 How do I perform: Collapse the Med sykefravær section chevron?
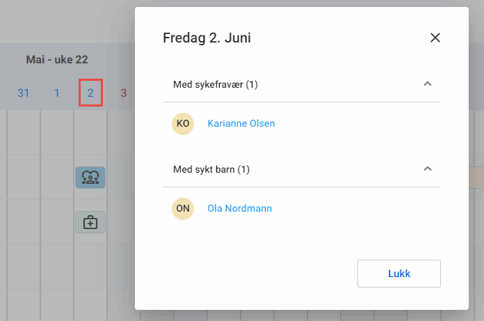click(428, 84)
